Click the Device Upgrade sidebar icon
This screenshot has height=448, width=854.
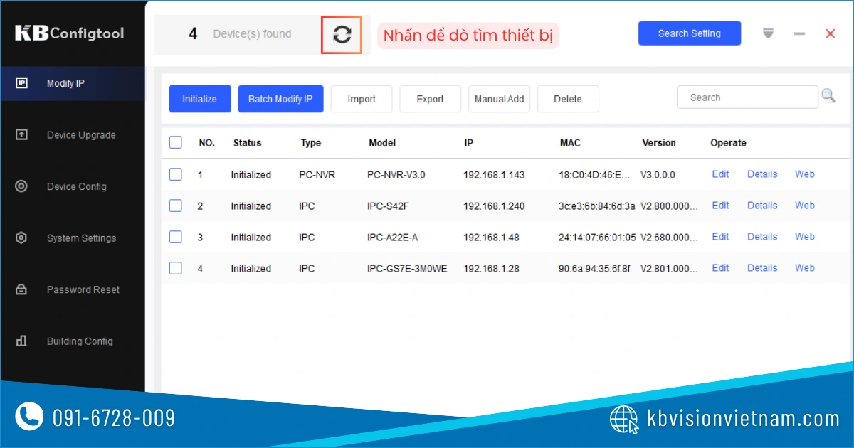[x=21, y=134]
